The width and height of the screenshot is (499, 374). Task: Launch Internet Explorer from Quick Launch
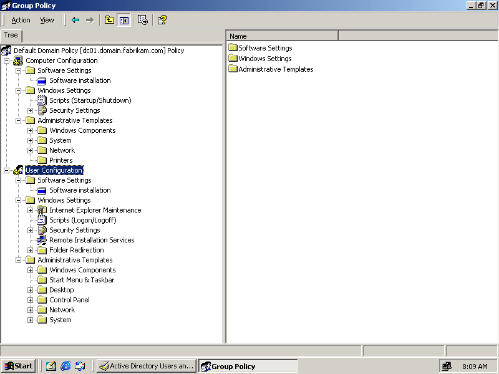(x=65, y=366)
